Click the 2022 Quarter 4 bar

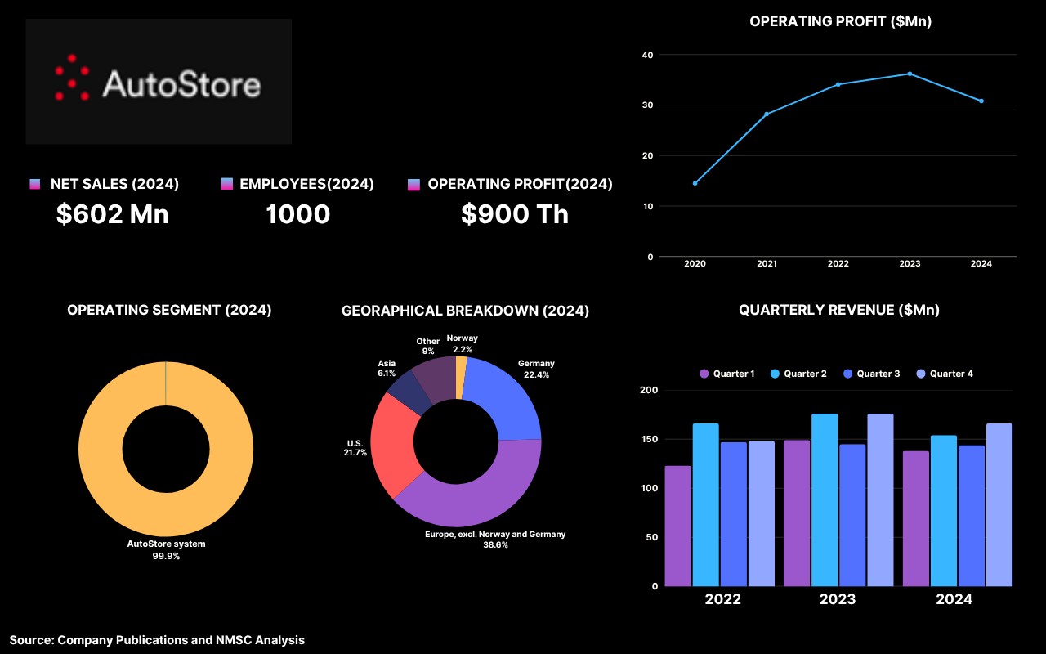click(x=762, y=513)
